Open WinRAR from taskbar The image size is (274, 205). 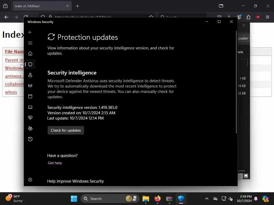click(169, 199)
